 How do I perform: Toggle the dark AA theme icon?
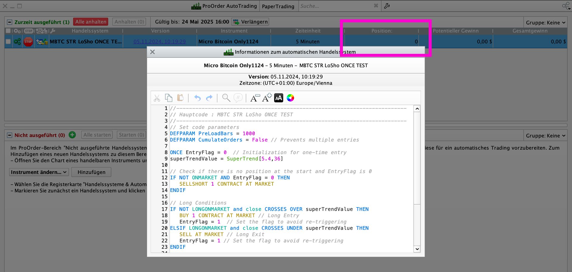(x=279, y=98)
